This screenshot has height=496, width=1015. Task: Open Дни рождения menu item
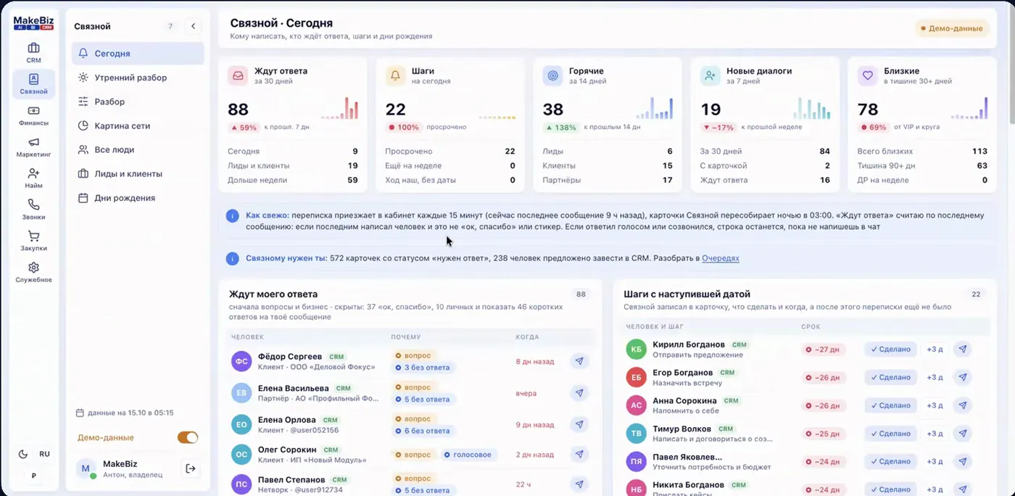tap(138, 198)
